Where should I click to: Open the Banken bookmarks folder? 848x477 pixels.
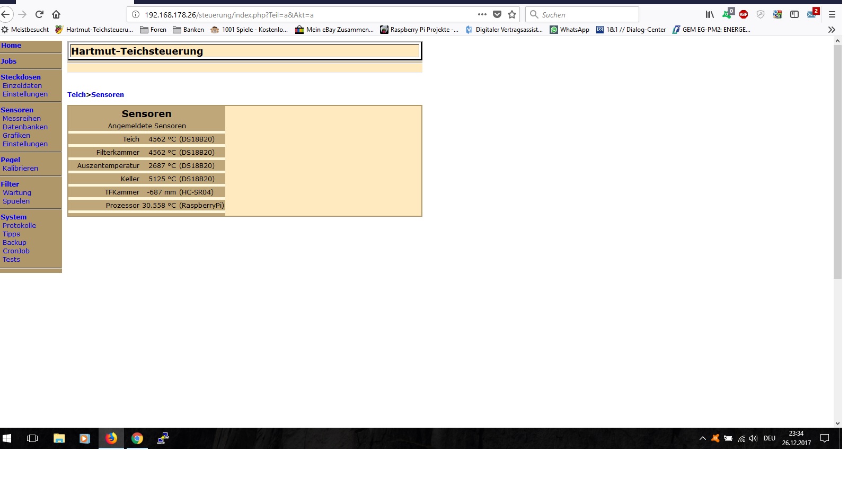pos(189,30)
